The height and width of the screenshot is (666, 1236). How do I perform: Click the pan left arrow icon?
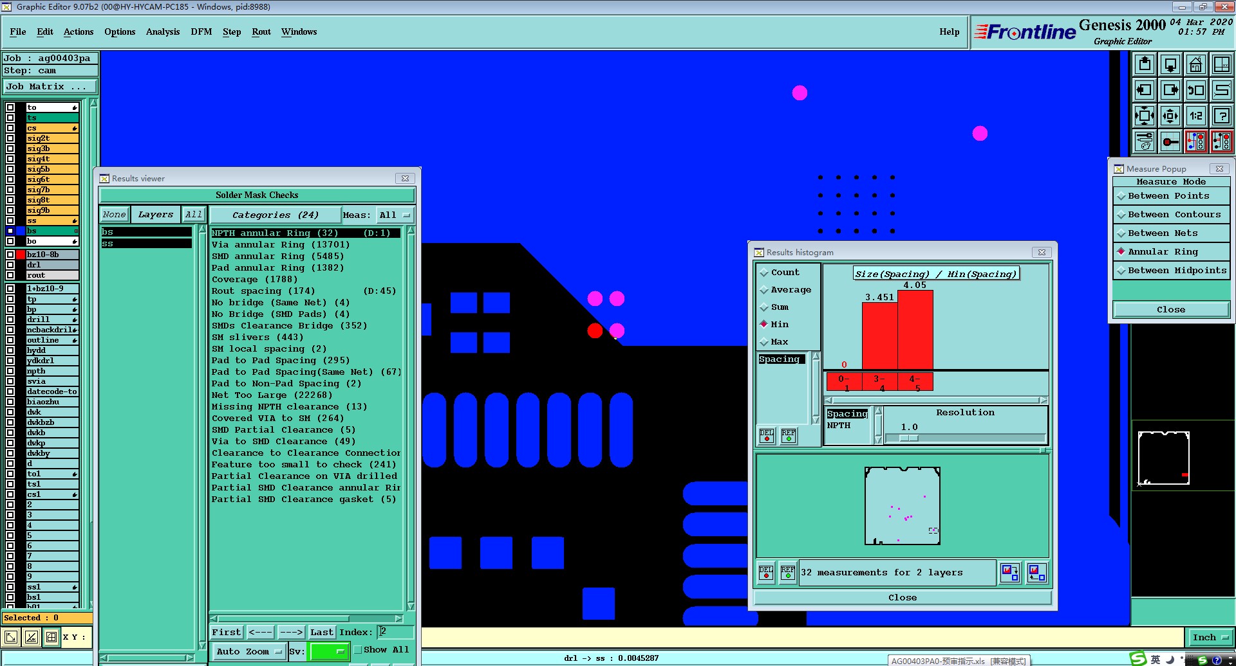(x=1145, y=90)
